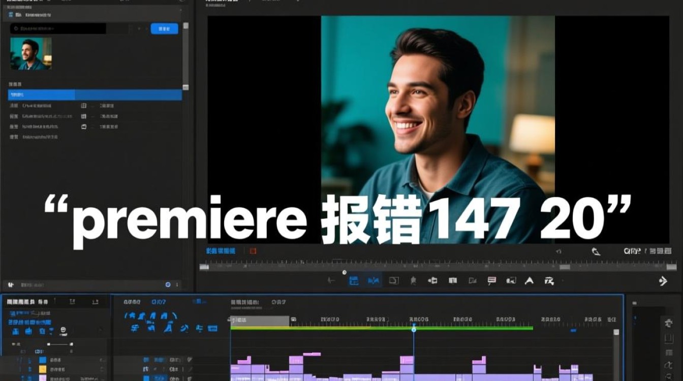Click the red square icon below the program monitor
The height and width of the screenshot is (381, 683).
point(253,251)
